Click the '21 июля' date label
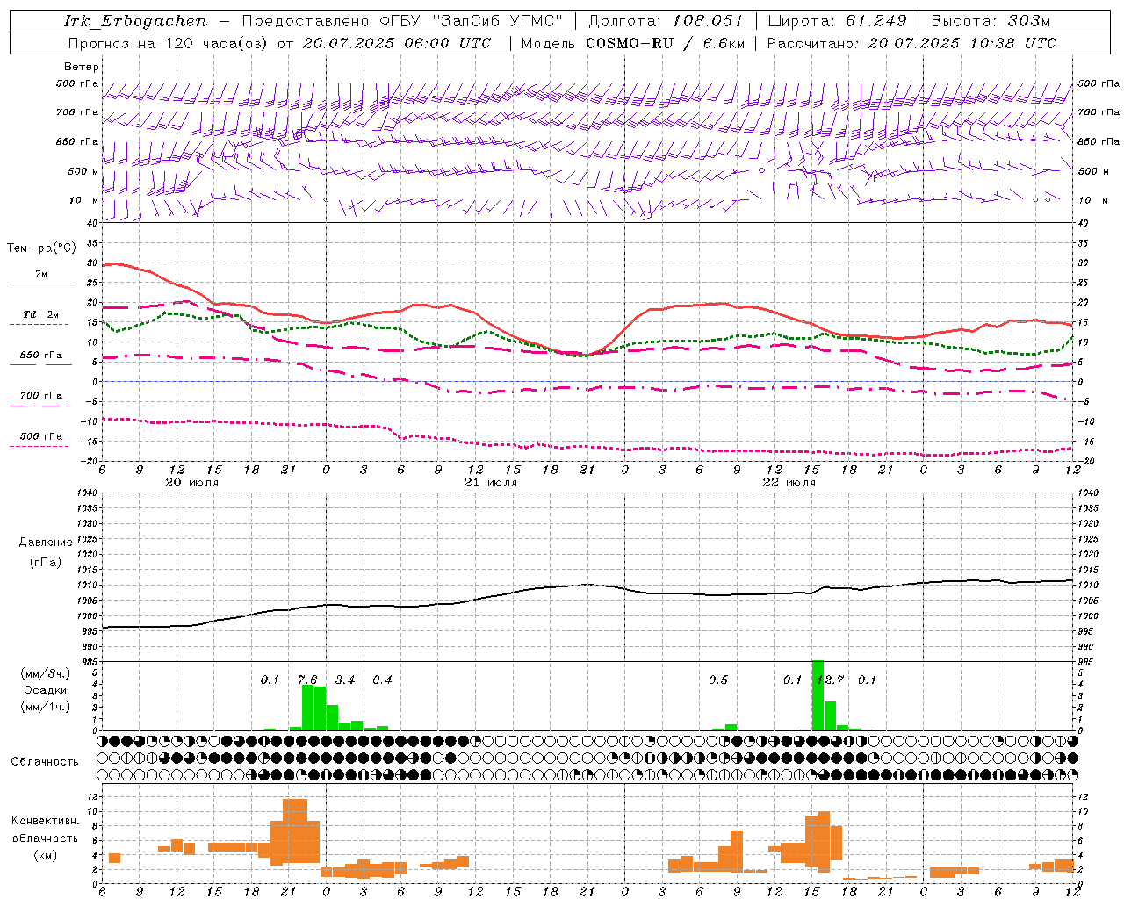Viewport: 1124px width, 899px height. click(x=491, y=483)
